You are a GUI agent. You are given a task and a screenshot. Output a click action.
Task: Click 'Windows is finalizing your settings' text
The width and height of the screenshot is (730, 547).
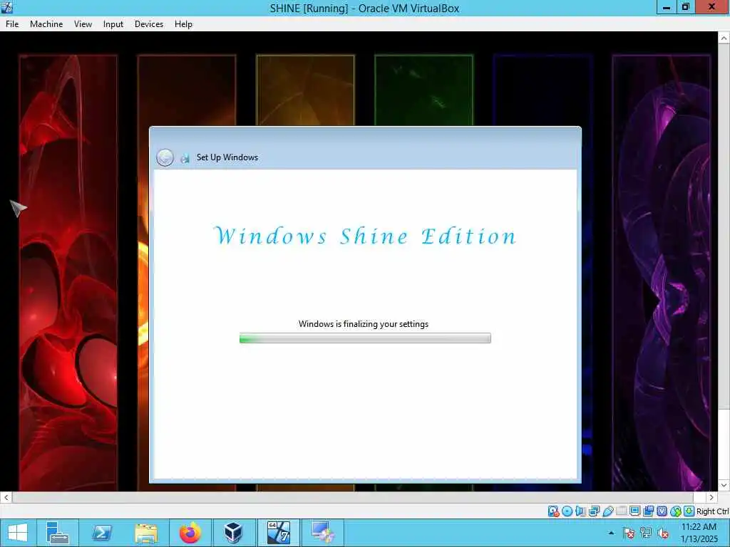(x=363, y=324)
